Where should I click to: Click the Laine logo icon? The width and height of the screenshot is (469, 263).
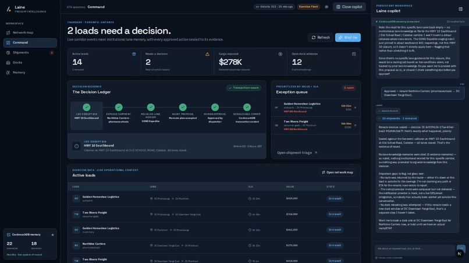(9, 9)
